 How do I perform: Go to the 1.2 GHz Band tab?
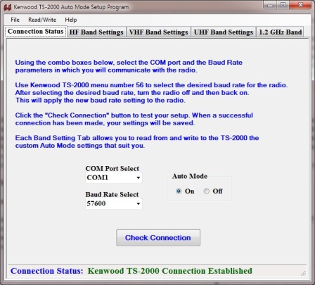coord(281,32)
